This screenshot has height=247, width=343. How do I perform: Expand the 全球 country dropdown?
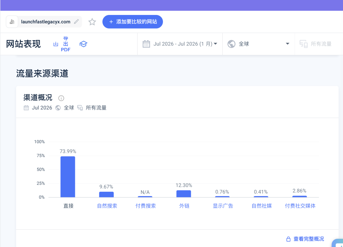(x=259, y=44)
